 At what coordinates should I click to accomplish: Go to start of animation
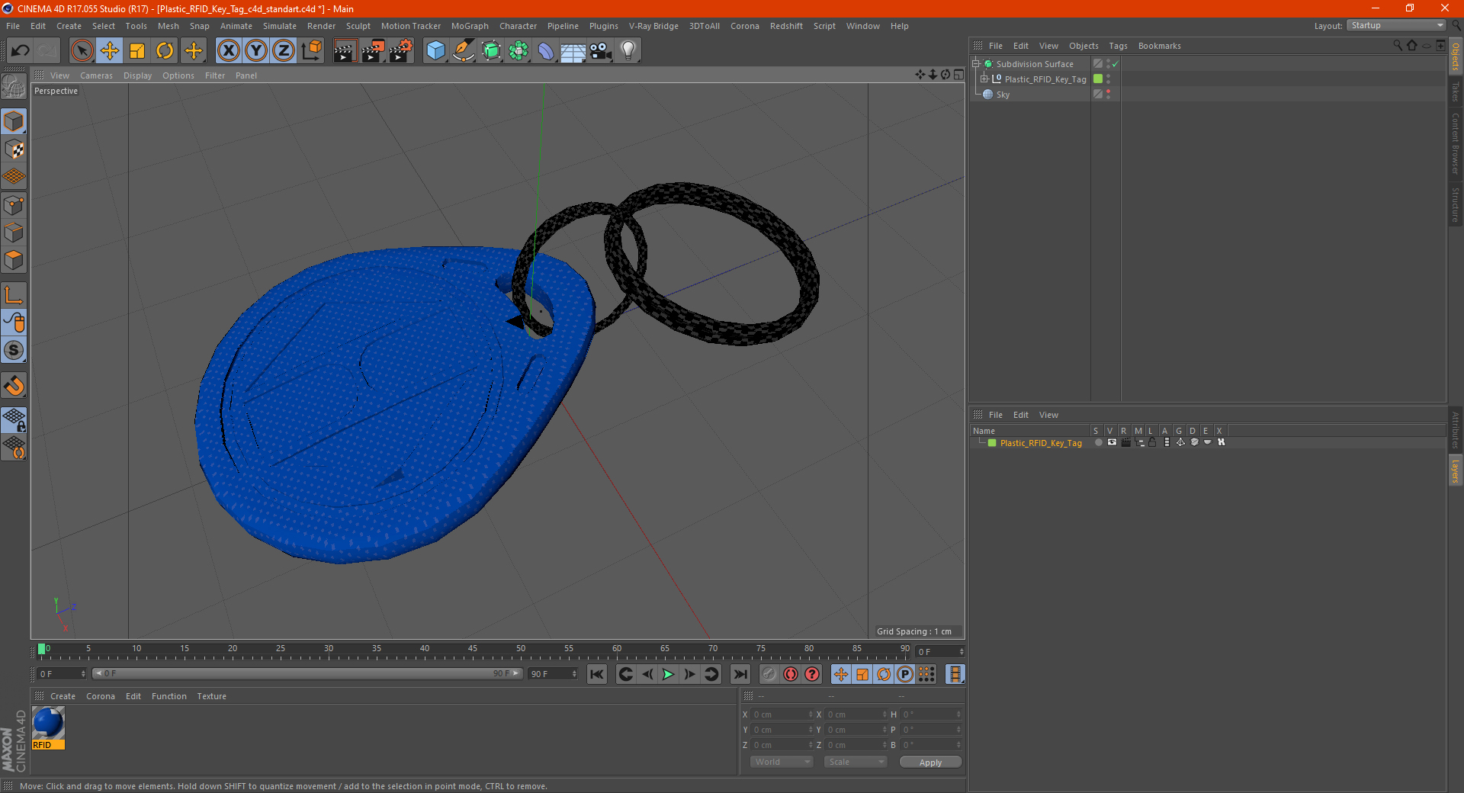click(x=597, y=674)
